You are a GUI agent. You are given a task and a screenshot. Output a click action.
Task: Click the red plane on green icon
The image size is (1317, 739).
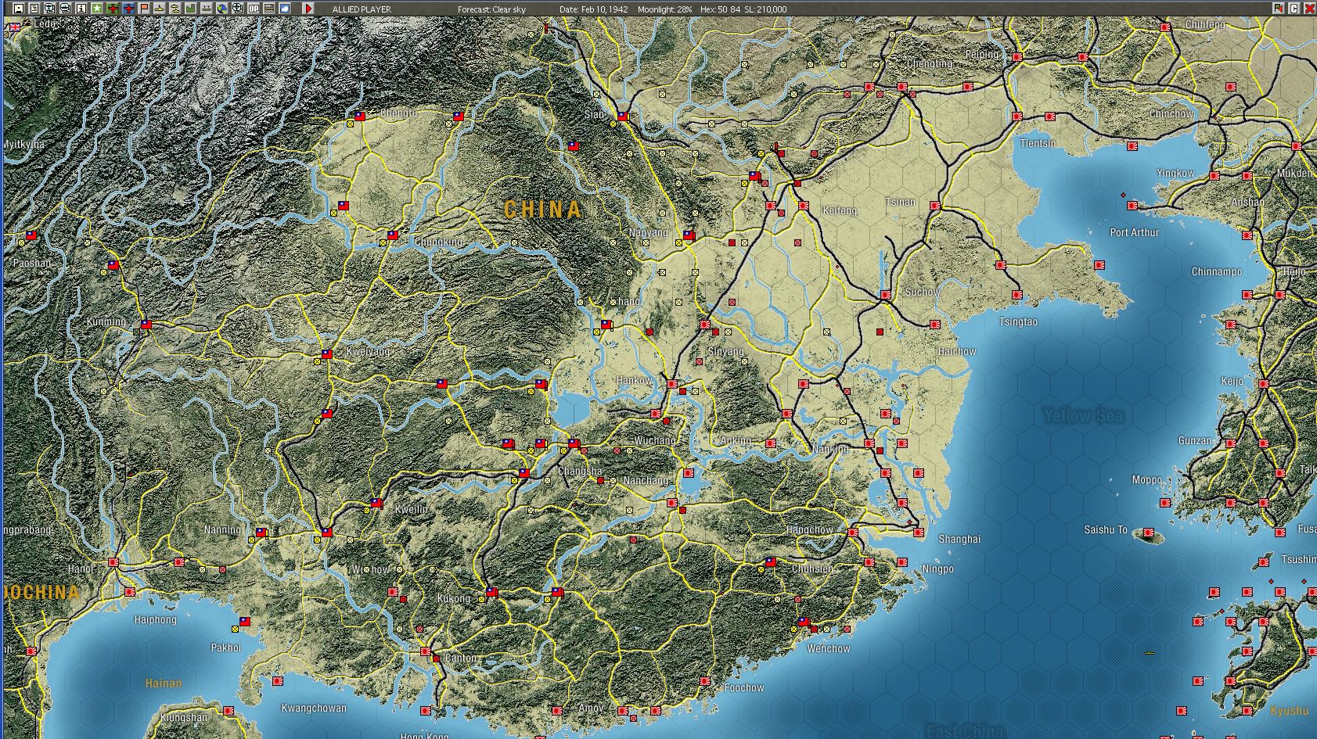pyautogui.click(x=113, y=9)
